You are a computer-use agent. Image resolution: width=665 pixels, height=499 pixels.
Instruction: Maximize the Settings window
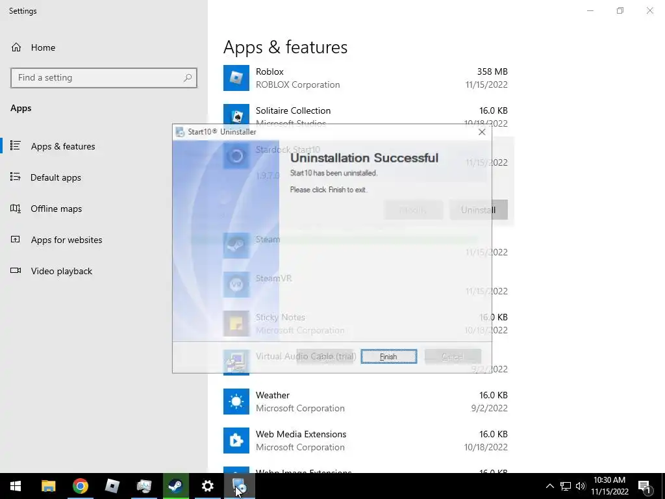tap(620, 10)
